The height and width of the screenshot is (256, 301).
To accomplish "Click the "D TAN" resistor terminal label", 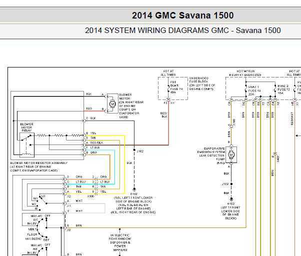I will [x=91, y=137].
